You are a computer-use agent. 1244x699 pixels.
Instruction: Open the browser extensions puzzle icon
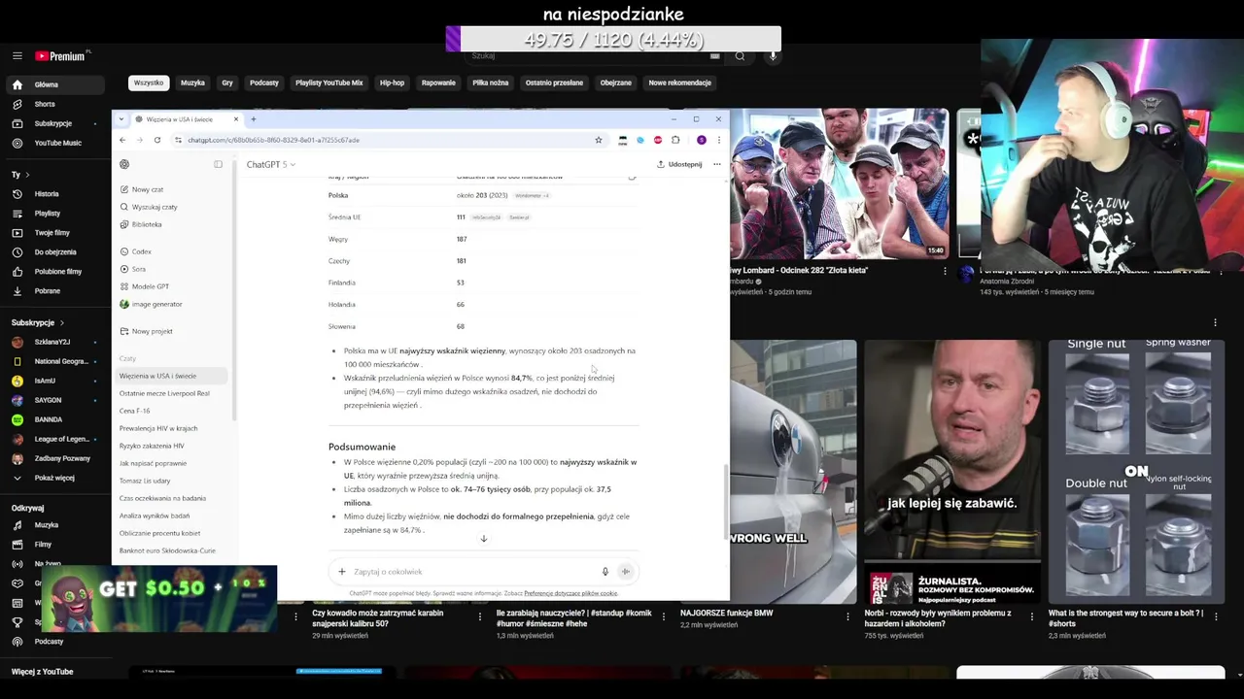pyautogui.click(x=675, y=140)
